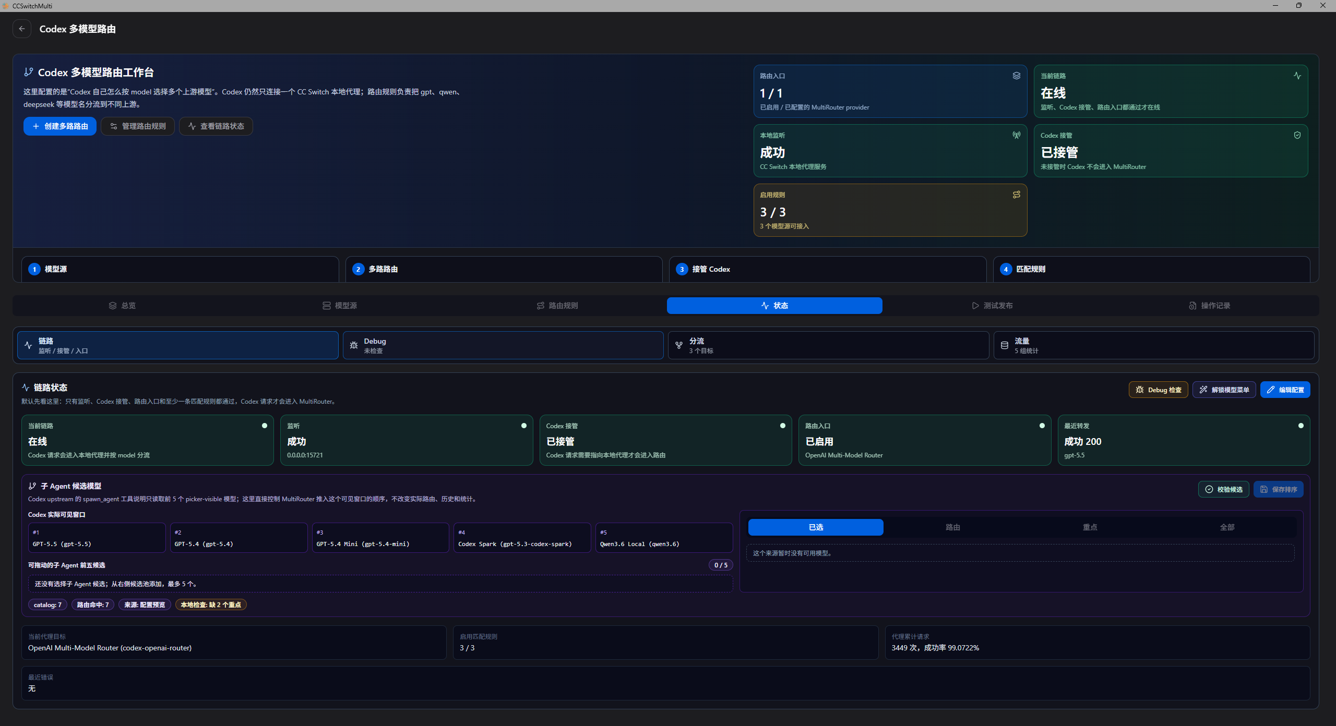The height and width of the screenshot is (726, 1336).
Task: Restore down the CCSwitchMulti window
Action: pos(1299,6)
